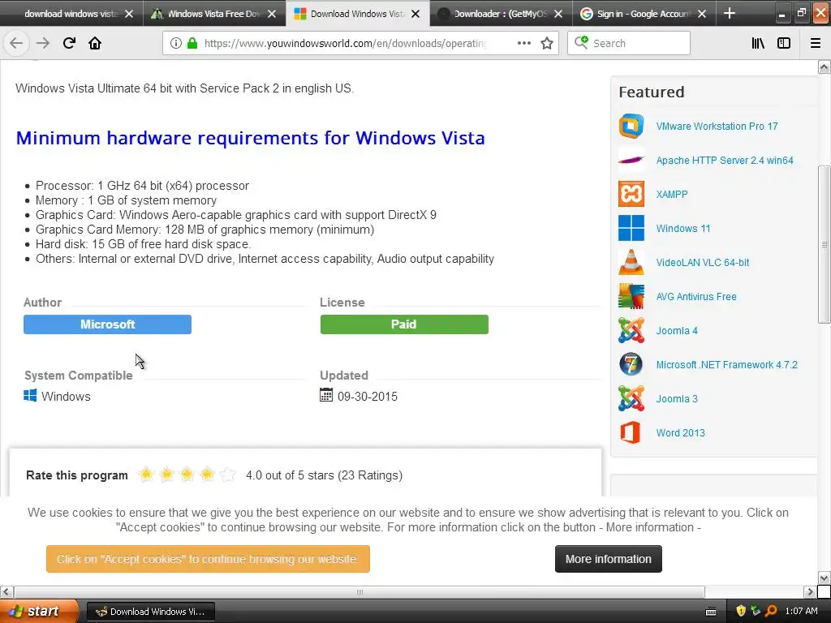This screenshot has height=623, width=831.
Task: Click the Word 2013 Office icon
Action: coord(631,433)
